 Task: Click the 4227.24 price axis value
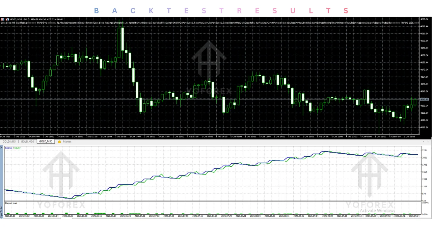pyautogui.click(x=424, y=19)
